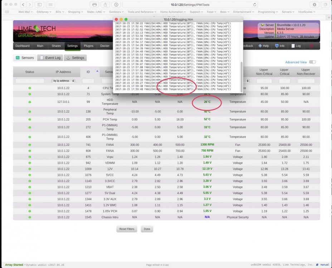Open Help in the unRAID nav bar
This screenshot has width=332, height=268.
[263, 46]
